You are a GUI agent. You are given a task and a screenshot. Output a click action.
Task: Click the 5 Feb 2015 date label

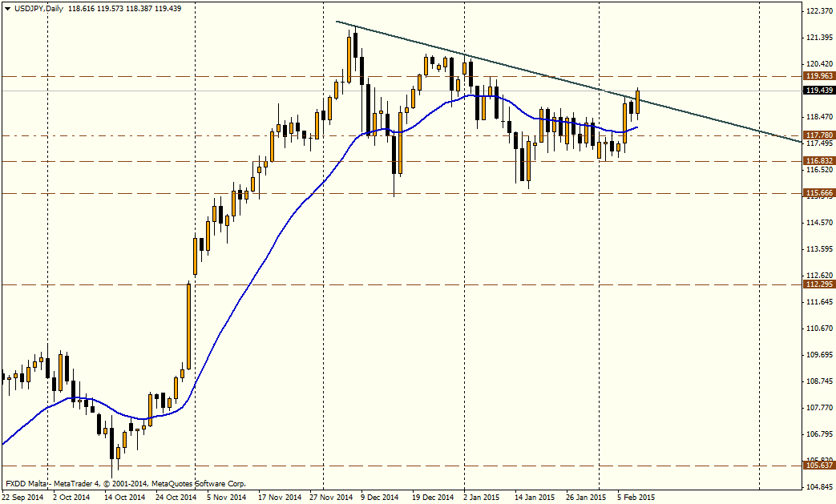(x=635, y=497)
